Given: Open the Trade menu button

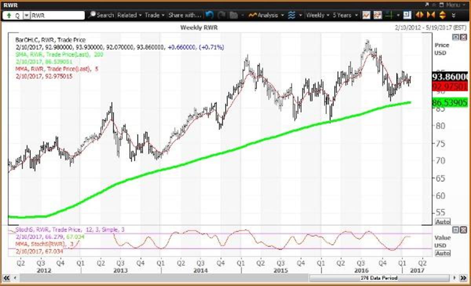Looking at the screenshot, I should (154, 15).
